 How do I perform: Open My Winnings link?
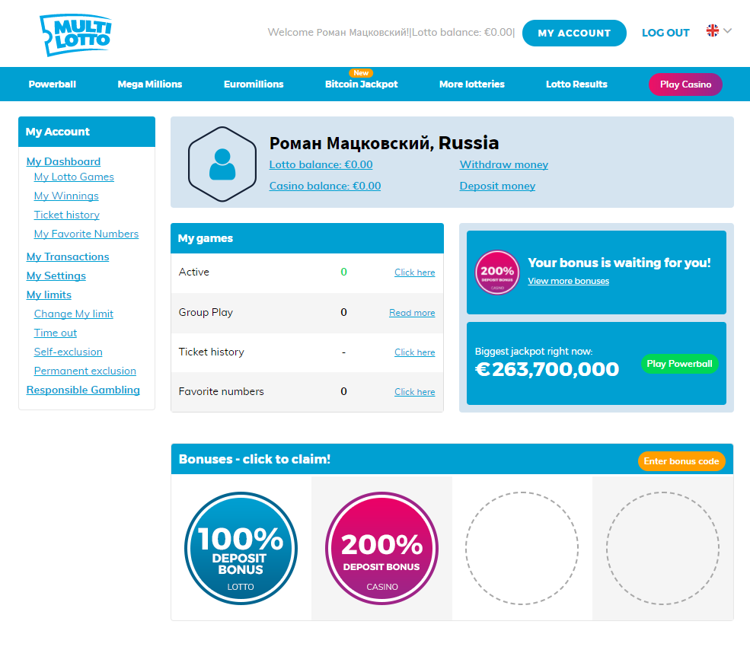tap(66, 196)
